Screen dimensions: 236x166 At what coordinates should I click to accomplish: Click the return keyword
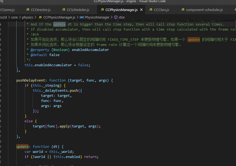click(x=90, y=157)
